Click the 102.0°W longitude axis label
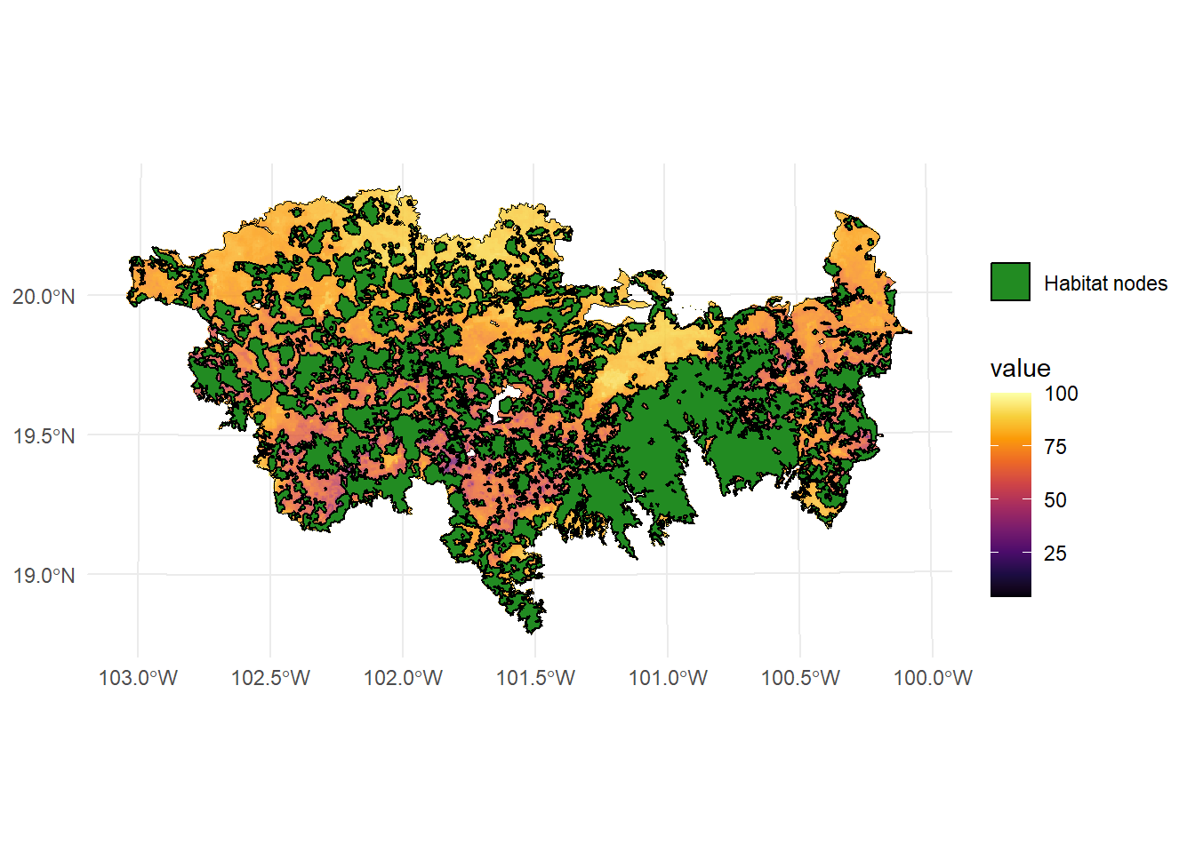 tap(403, 679)
